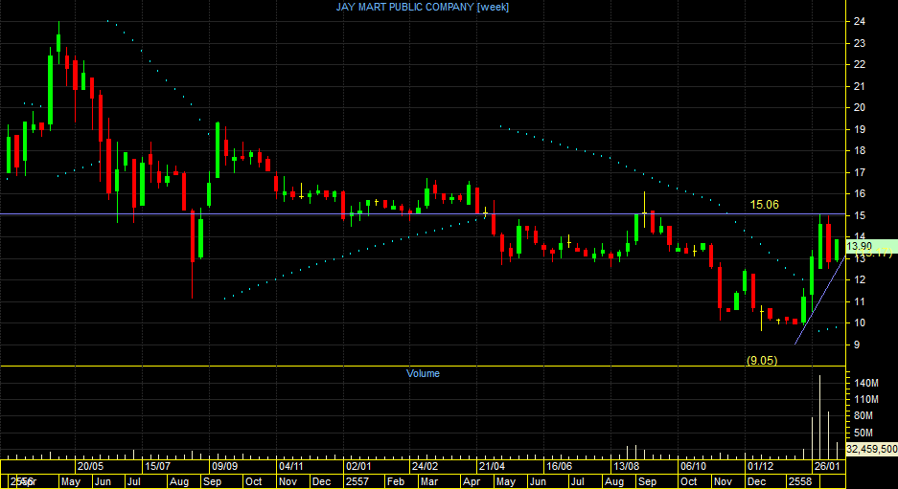This screenshot has height=489, width=898.
Task: Click the Feb month label
Action: coord(397,481)
